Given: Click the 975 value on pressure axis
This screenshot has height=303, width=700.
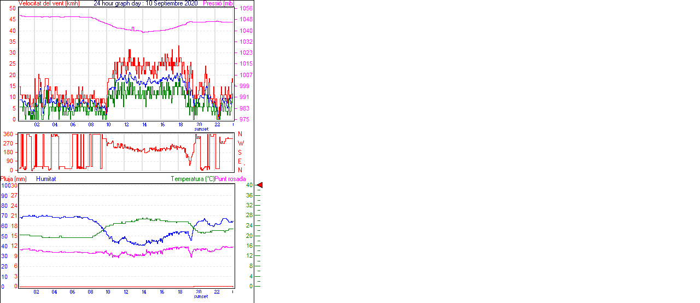Looking at the screenshot, I should [x=244, y=119].
